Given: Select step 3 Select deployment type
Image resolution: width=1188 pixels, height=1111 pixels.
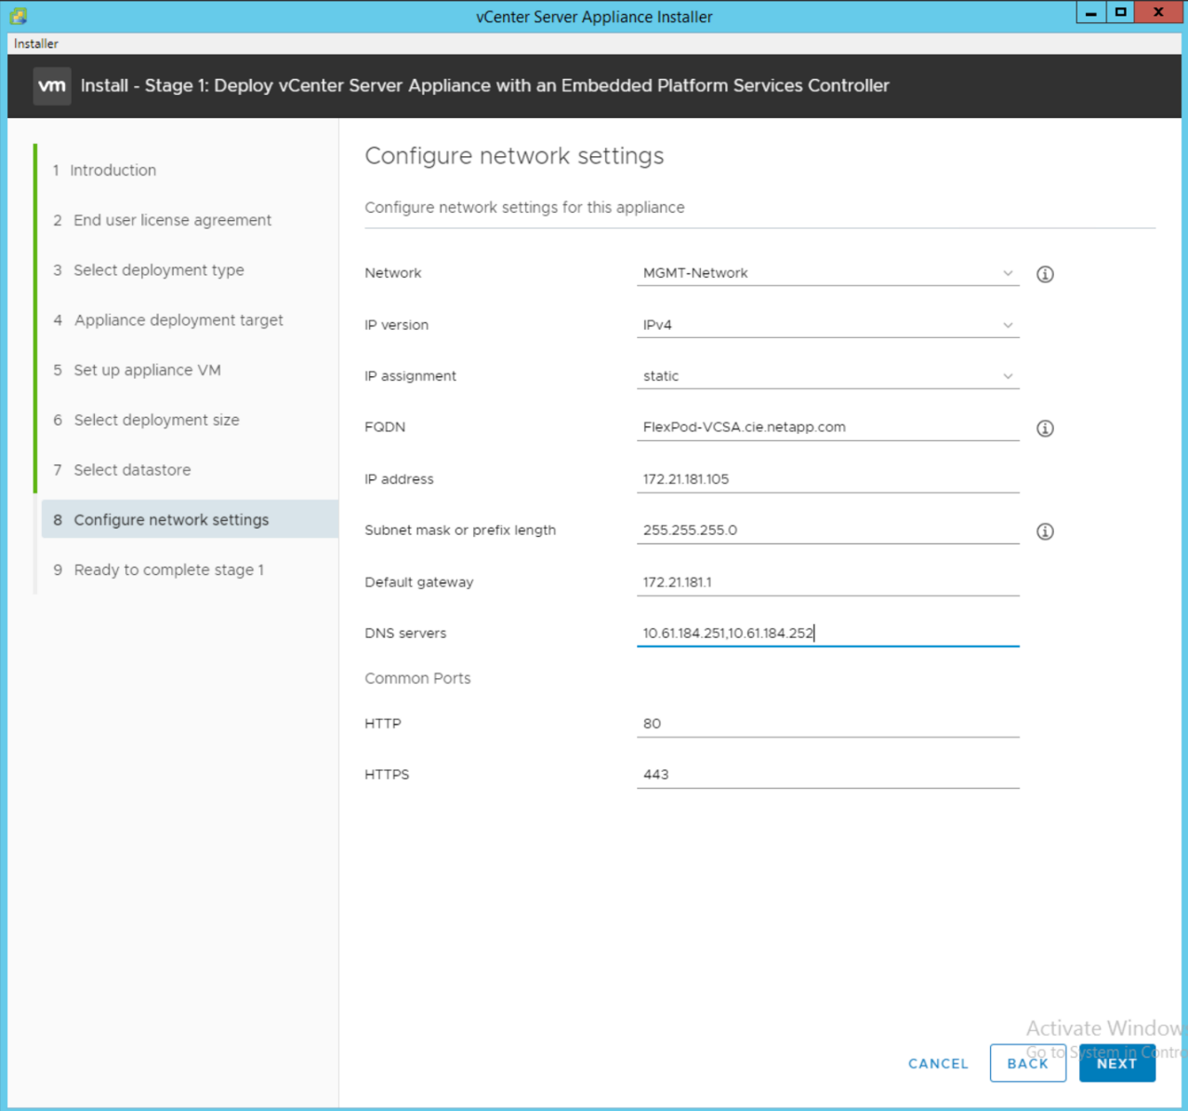Looking at the screenshot, I should point(158,270).
